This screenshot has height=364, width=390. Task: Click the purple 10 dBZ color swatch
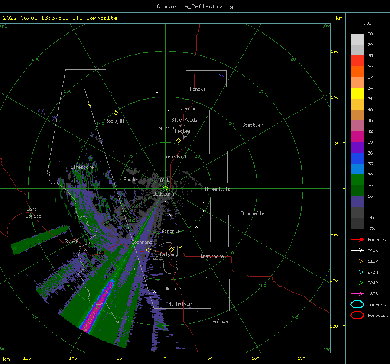(357, 202)
